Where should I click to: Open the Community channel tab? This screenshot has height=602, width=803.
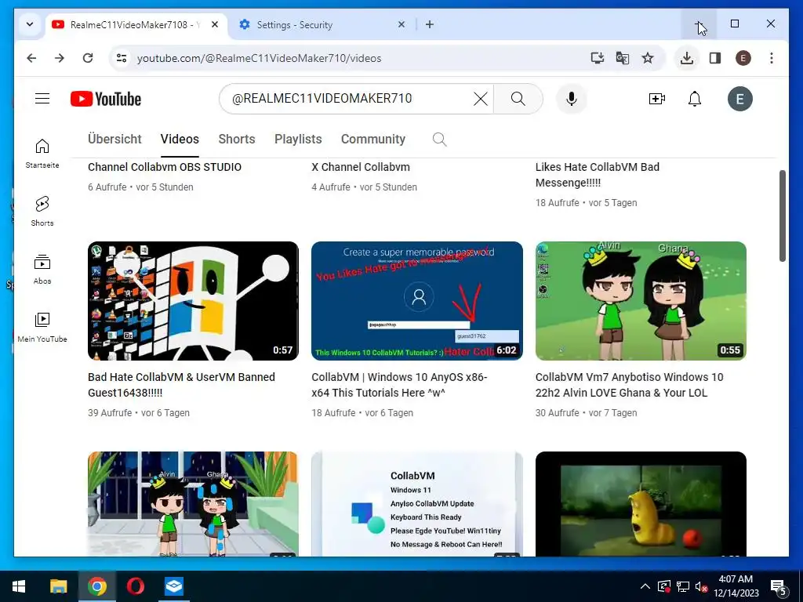click(373, 140)
